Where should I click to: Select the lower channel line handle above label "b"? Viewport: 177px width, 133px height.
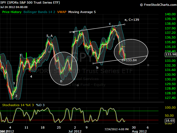[x=93, y=63]
